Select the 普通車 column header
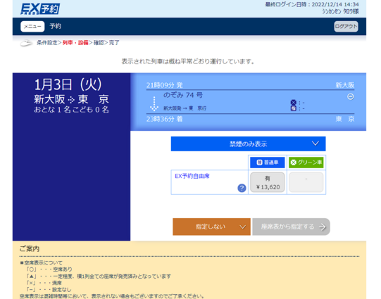The image size is (381, 299). click(x=268, y=163)
